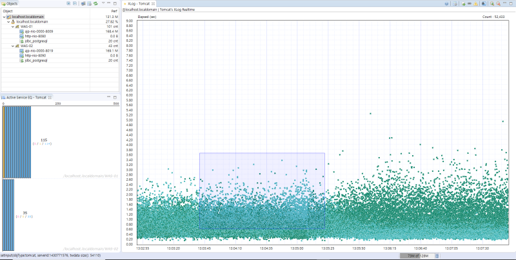This screenshot has height=260, width=516.
Task: Collapse the WAS-01 tree node
Action: click(13, 26)
